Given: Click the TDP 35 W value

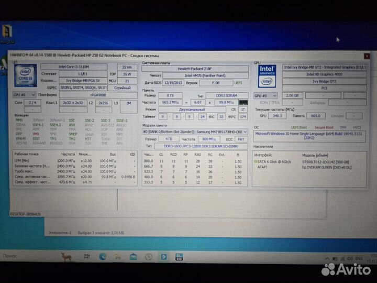Looking at the screenshot, I should coord(127,74).
